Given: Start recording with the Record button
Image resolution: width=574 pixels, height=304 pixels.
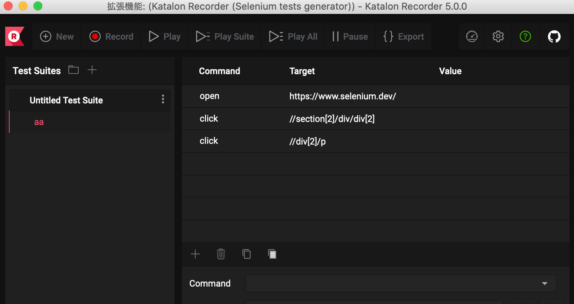Looking at the screenshot, I should tap(111, 36).
